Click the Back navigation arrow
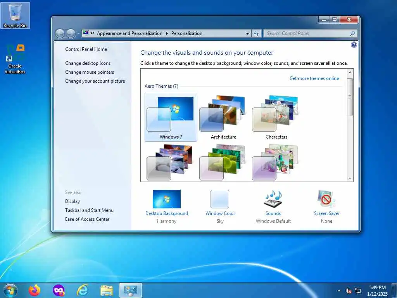 (x=60, y=33)
